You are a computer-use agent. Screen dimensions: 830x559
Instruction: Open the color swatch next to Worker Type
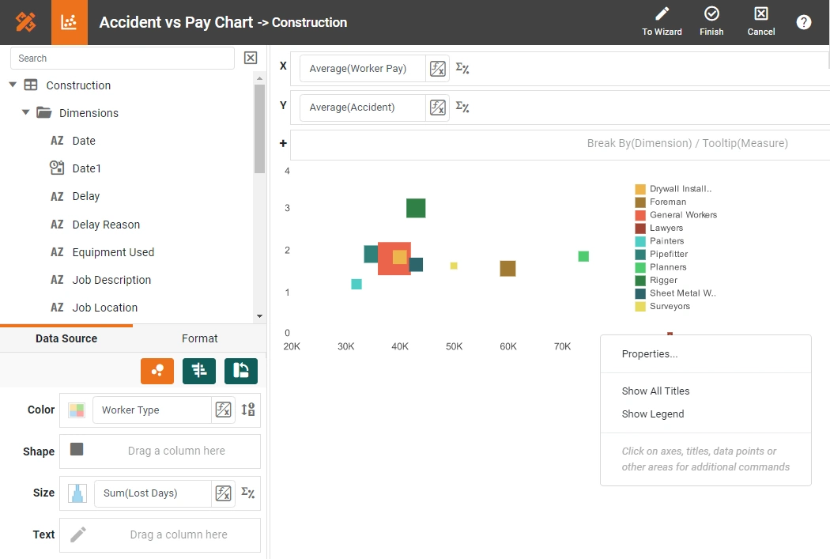[x=76, y=410]
